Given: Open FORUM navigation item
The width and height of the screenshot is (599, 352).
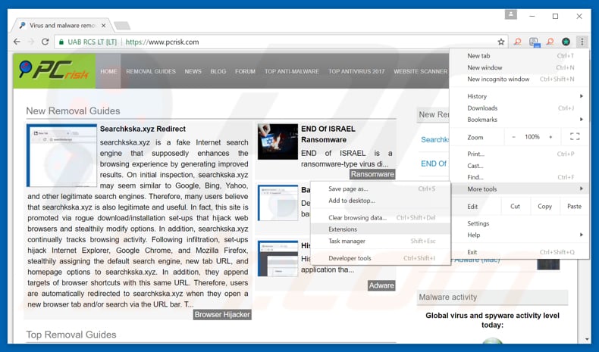Looking at the screenshot, I should (x=245, y=71).
